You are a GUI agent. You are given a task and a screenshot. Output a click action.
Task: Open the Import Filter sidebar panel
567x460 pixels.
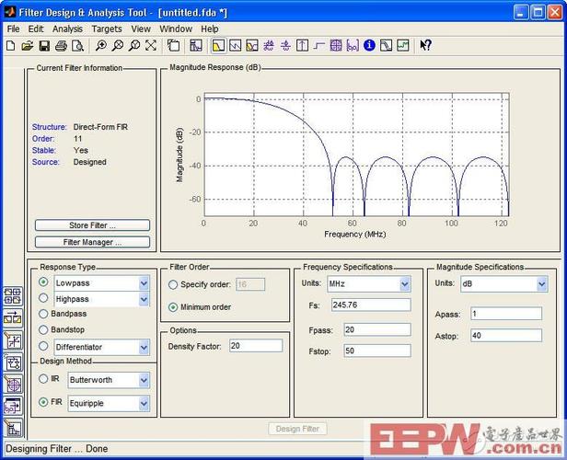(13, 407)
